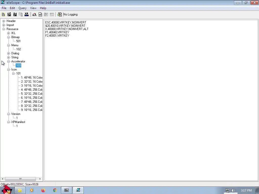259x194 pixels.
Task: Expand the Dialog node
Action: tap(8, 53)
